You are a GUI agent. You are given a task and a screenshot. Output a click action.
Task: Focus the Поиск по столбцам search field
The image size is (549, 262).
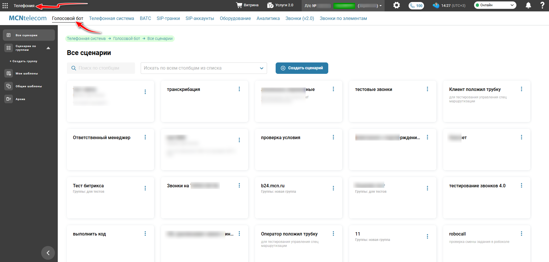tap(101, 68)
